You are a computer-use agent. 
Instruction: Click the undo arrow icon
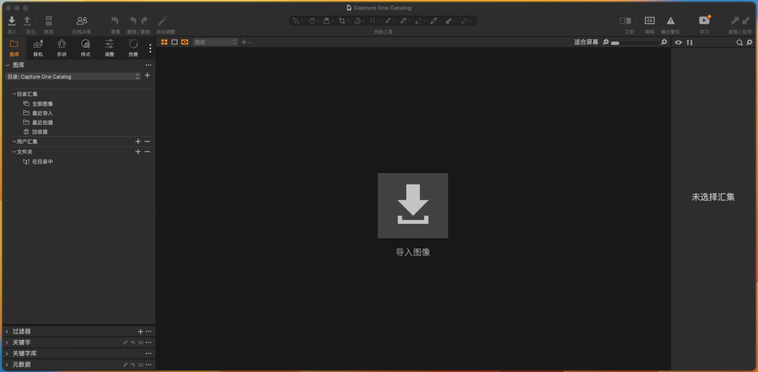(x=133, y=21)
